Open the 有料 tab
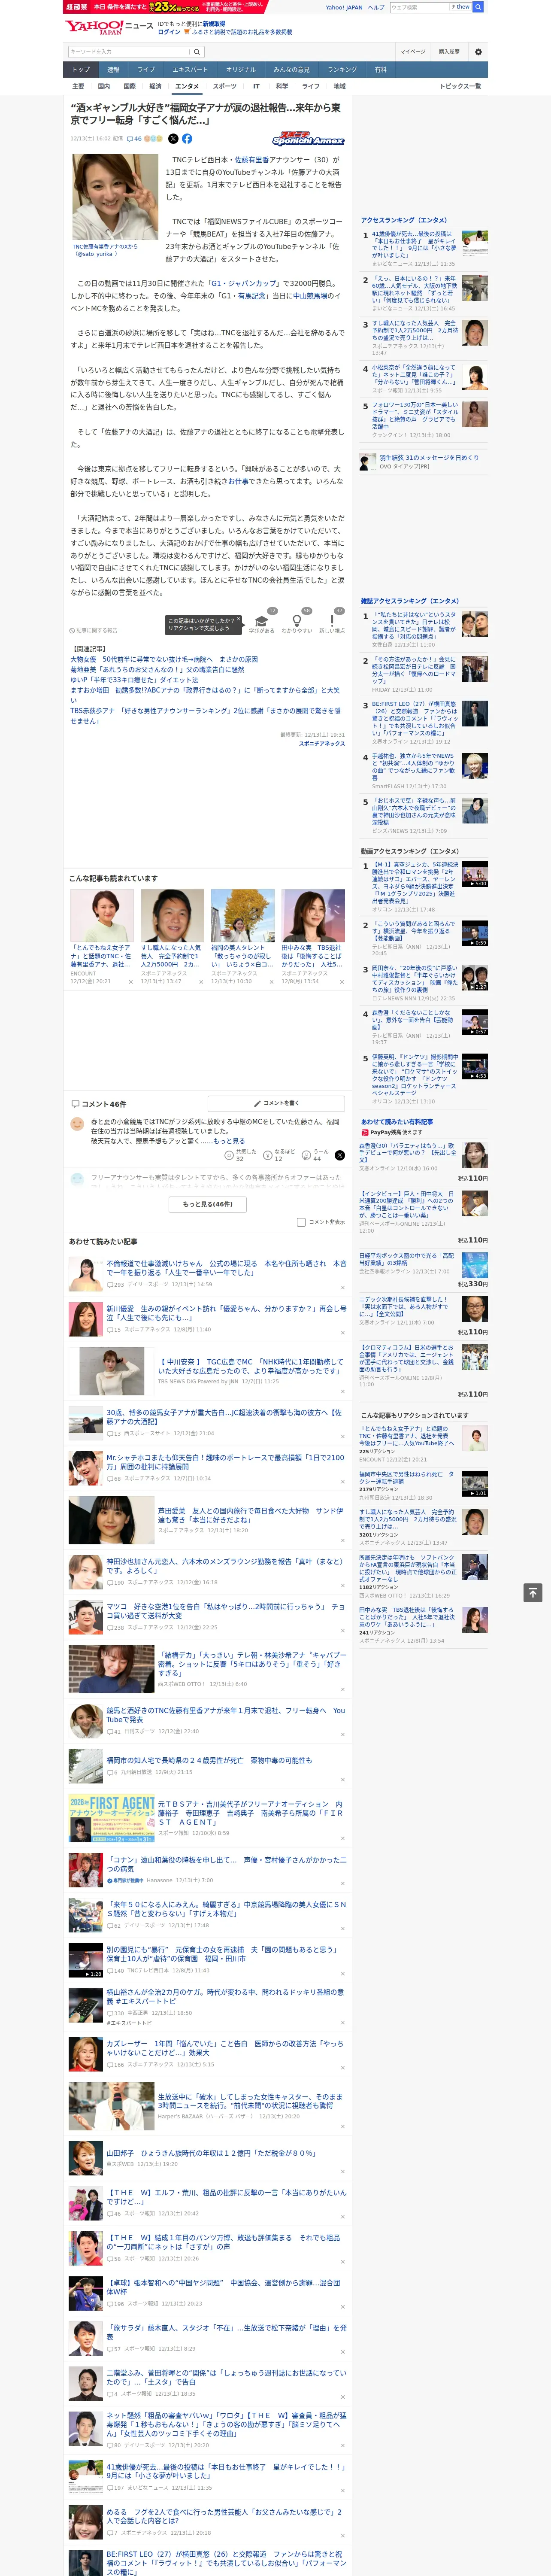 [380, 70]
